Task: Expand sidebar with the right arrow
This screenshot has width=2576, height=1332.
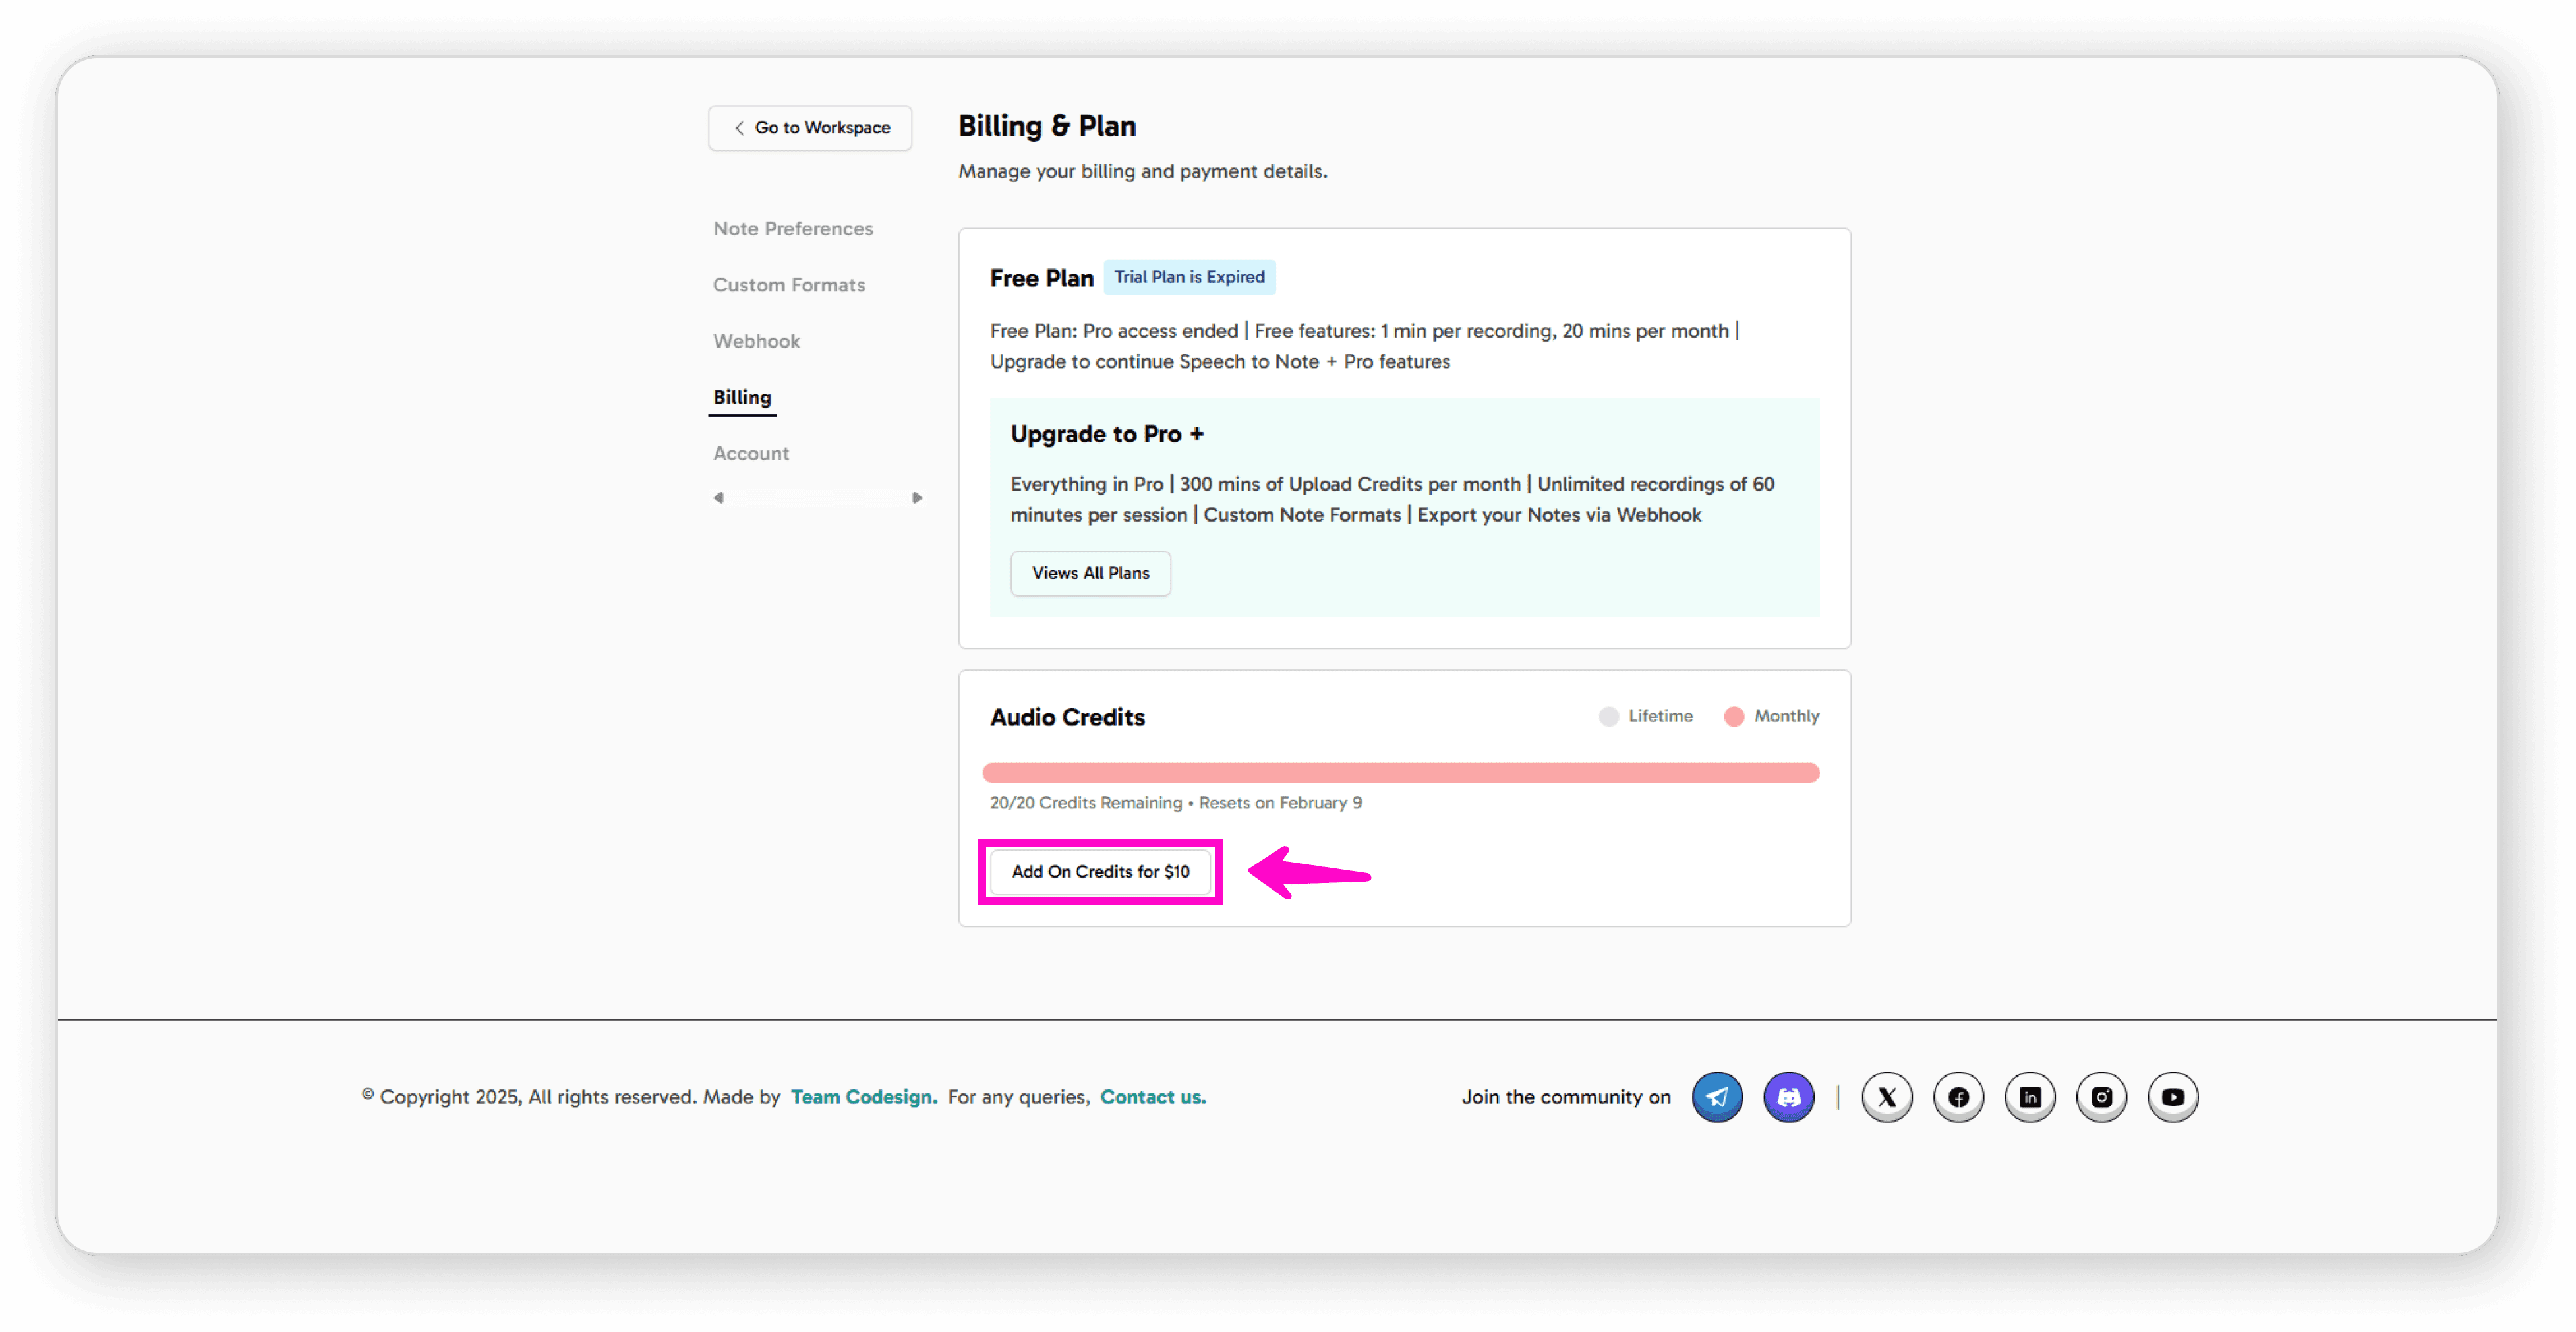Action: click(917, 497)
